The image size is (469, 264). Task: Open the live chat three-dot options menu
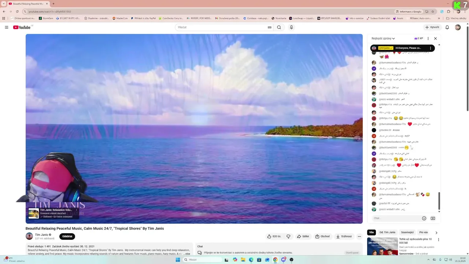(x=428, y=38)
